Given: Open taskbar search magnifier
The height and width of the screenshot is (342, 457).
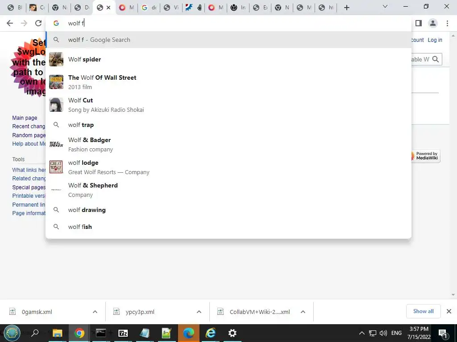Looking at the screenshot, I should 35,333.
